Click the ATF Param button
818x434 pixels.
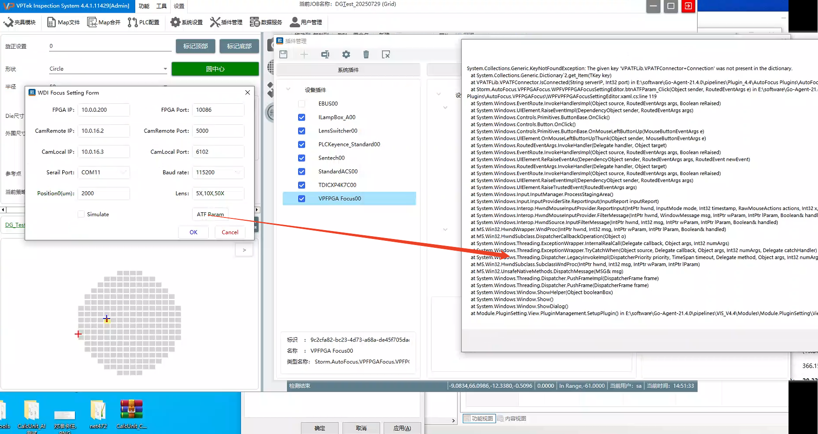tap(210, 214)
